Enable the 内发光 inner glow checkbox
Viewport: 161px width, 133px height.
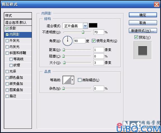(7, 47)
